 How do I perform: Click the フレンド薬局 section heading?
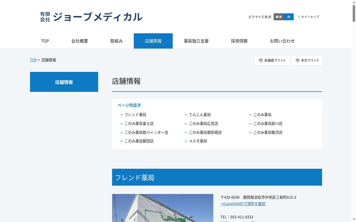[x=217, y=177]
